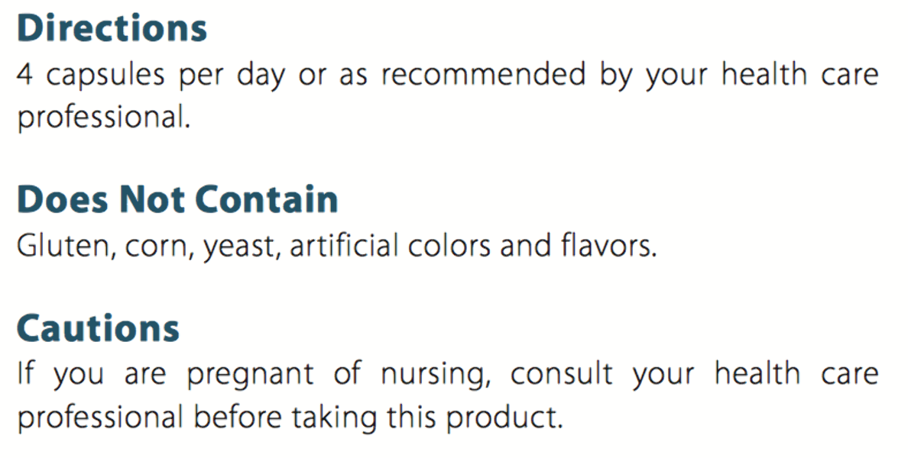Click the word "If" starting the Cautions text

pos(26,374)
